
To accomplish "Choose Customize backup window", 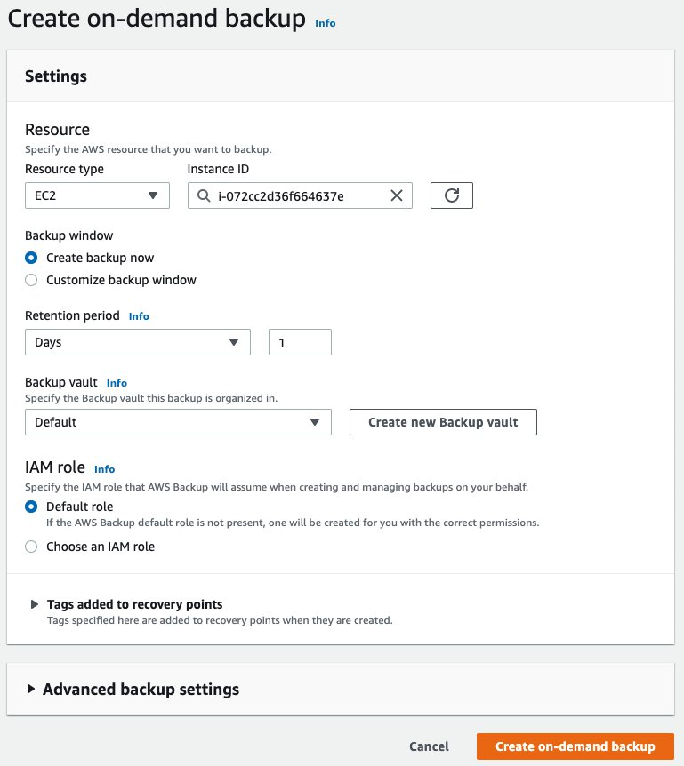I will click(30, 279).
